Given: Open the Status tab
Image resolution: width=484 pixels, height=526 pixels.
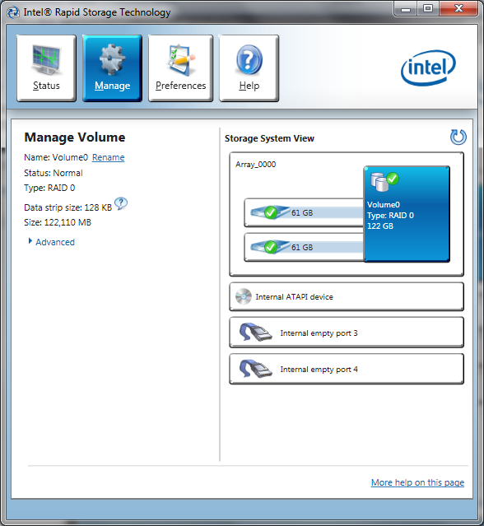Looking at the screenshot, I should click(46, 67).
